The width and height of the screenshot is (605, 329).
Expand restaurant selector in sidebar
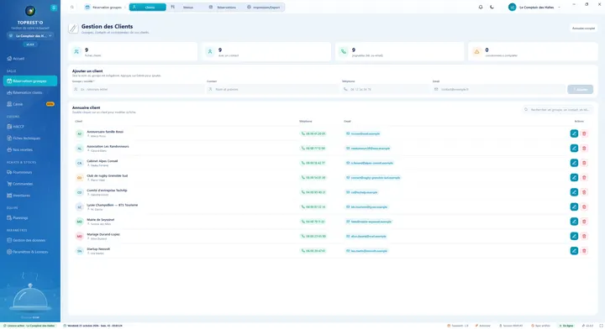30,36
